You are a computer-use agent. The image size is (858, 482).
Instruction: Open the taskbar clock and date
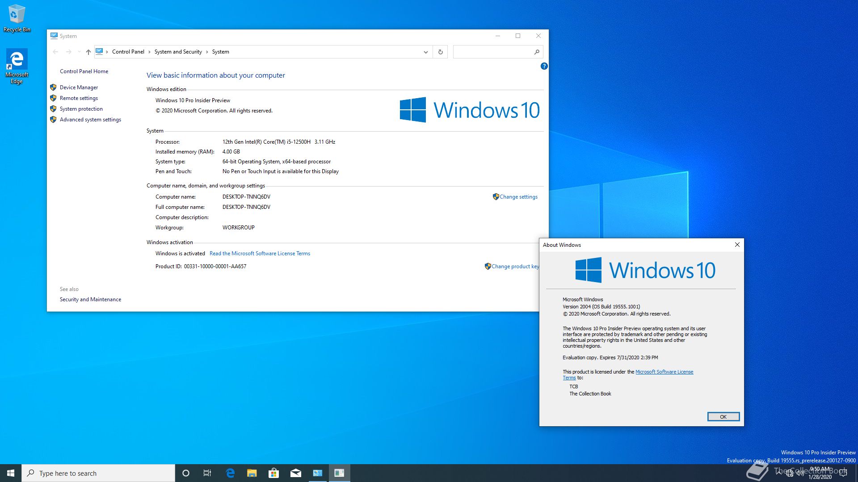coord(820,473)
